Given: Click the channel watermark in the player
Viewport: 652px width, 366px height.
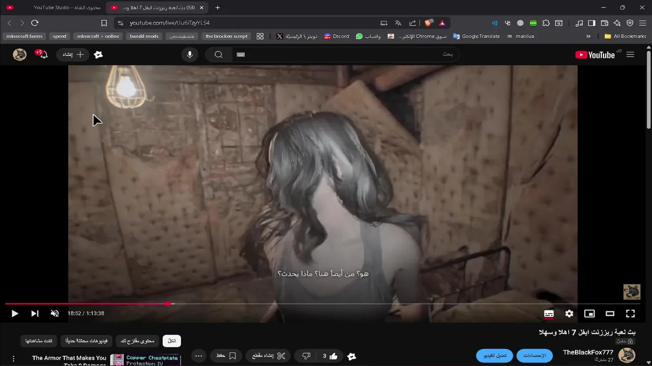Looking at the screenshot, I should pos(632,292).
